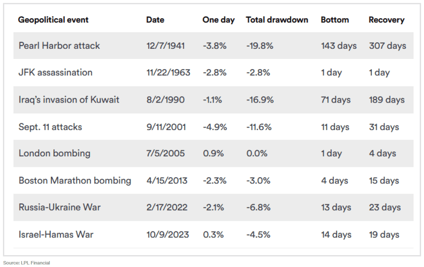Select the -19.8% total drawdown value
Screen dimensions: 424x267
[259, 46]
